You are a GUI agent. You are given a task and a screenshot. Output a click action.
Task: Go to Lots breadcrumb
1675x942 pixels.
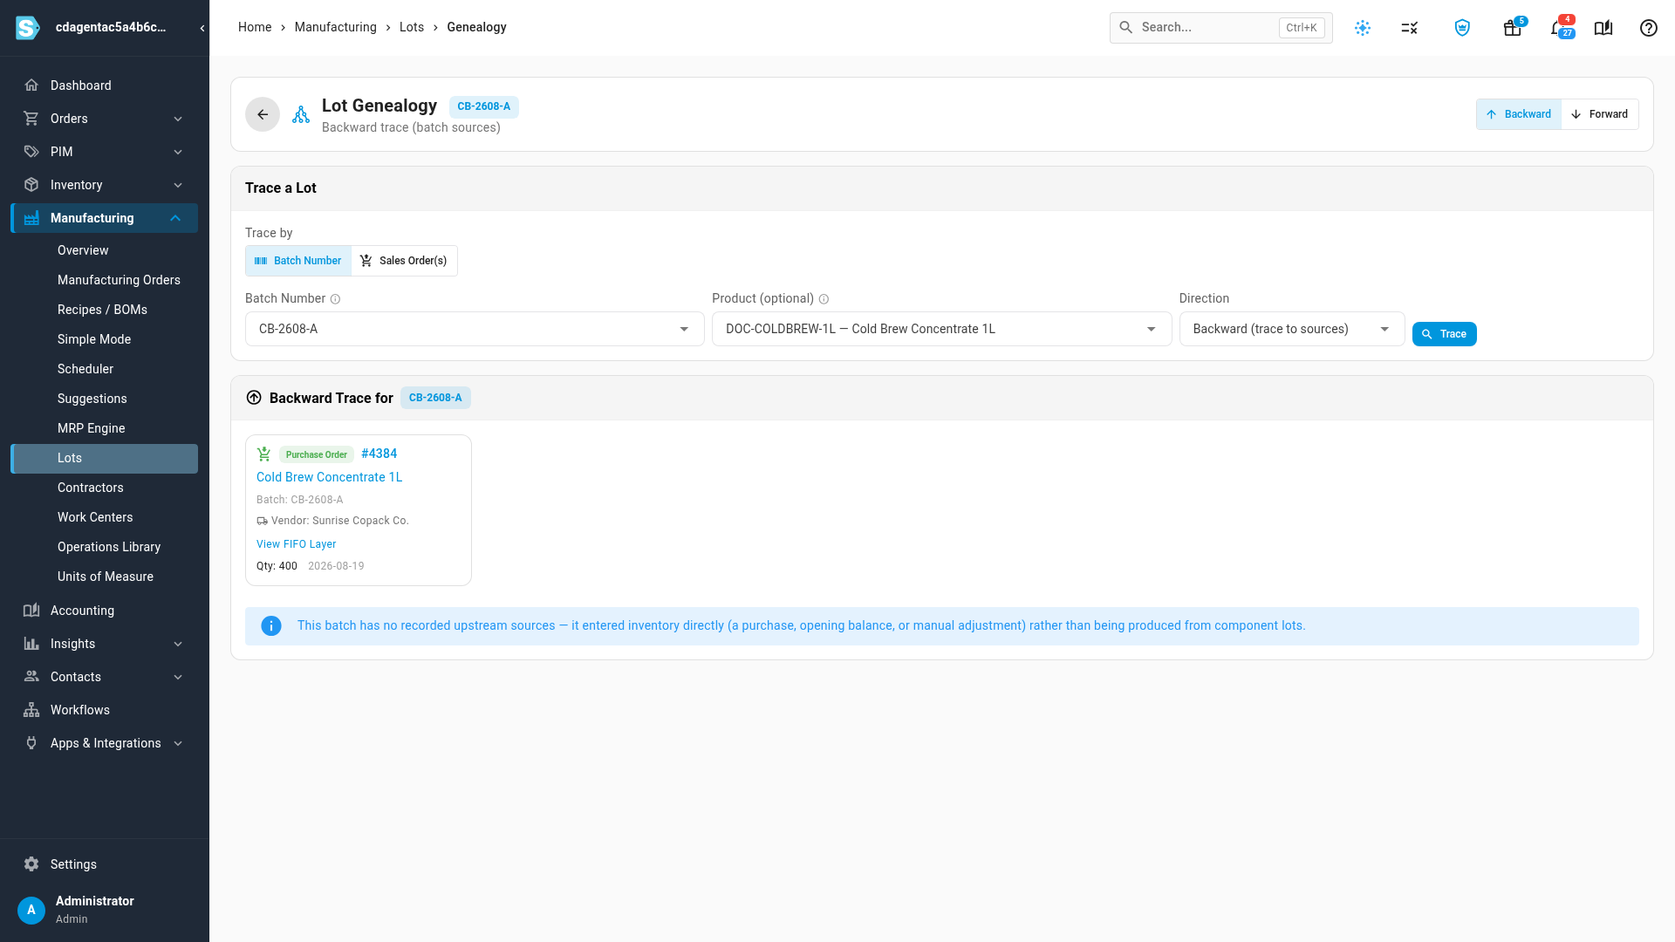411,27
